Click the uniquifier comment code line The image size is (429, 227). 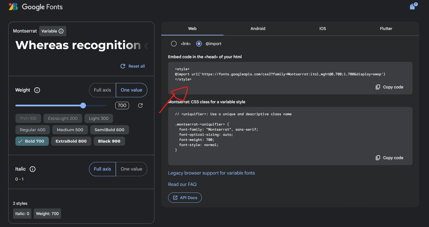(233, 114)
